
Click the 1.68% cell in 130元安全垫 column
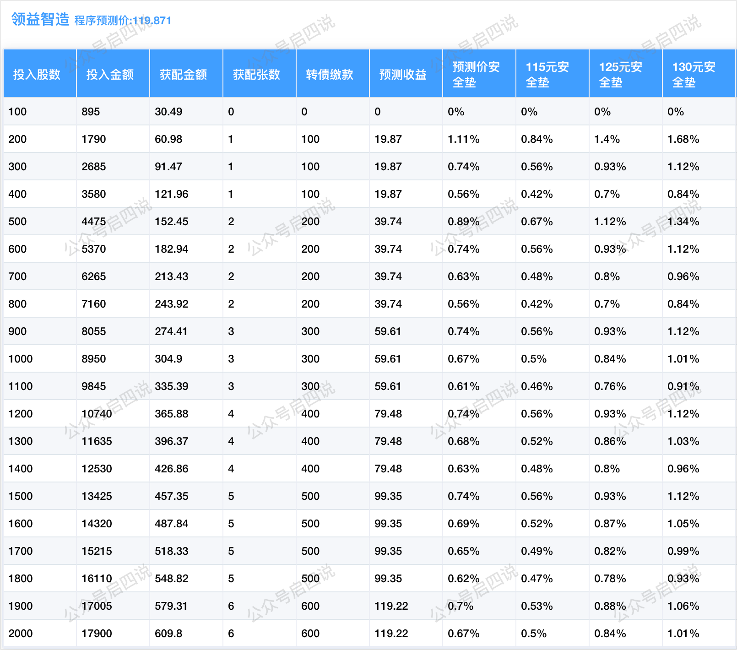683,139
